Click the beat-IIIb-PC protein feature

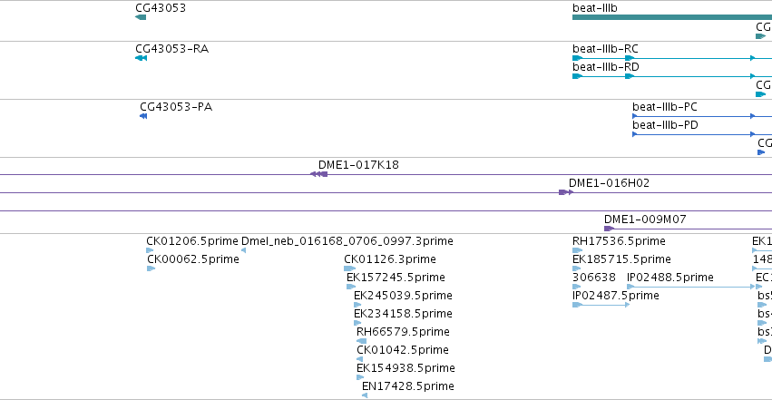click(x=702, y=117)
